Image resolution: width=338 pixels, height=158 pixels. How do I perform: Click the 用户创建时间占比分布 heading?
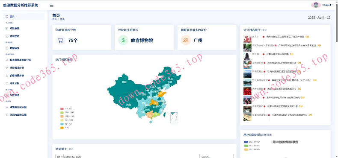click(x=258, y=135)
